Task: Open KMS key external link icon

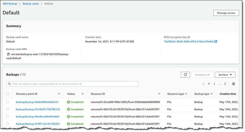Action: tap(216, 41)
